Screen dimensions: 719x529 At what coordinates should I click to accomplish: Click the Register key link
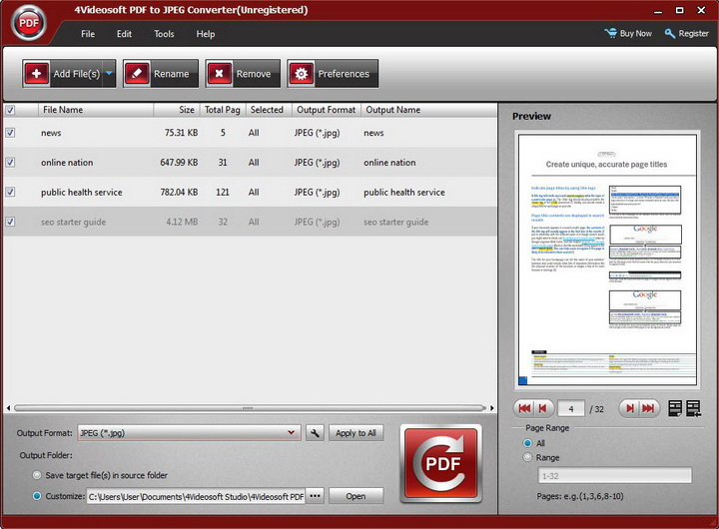click(686, 34)
